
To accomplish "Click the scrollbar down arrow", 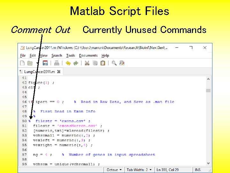I will pyautogui.click(x=208, y=163).
